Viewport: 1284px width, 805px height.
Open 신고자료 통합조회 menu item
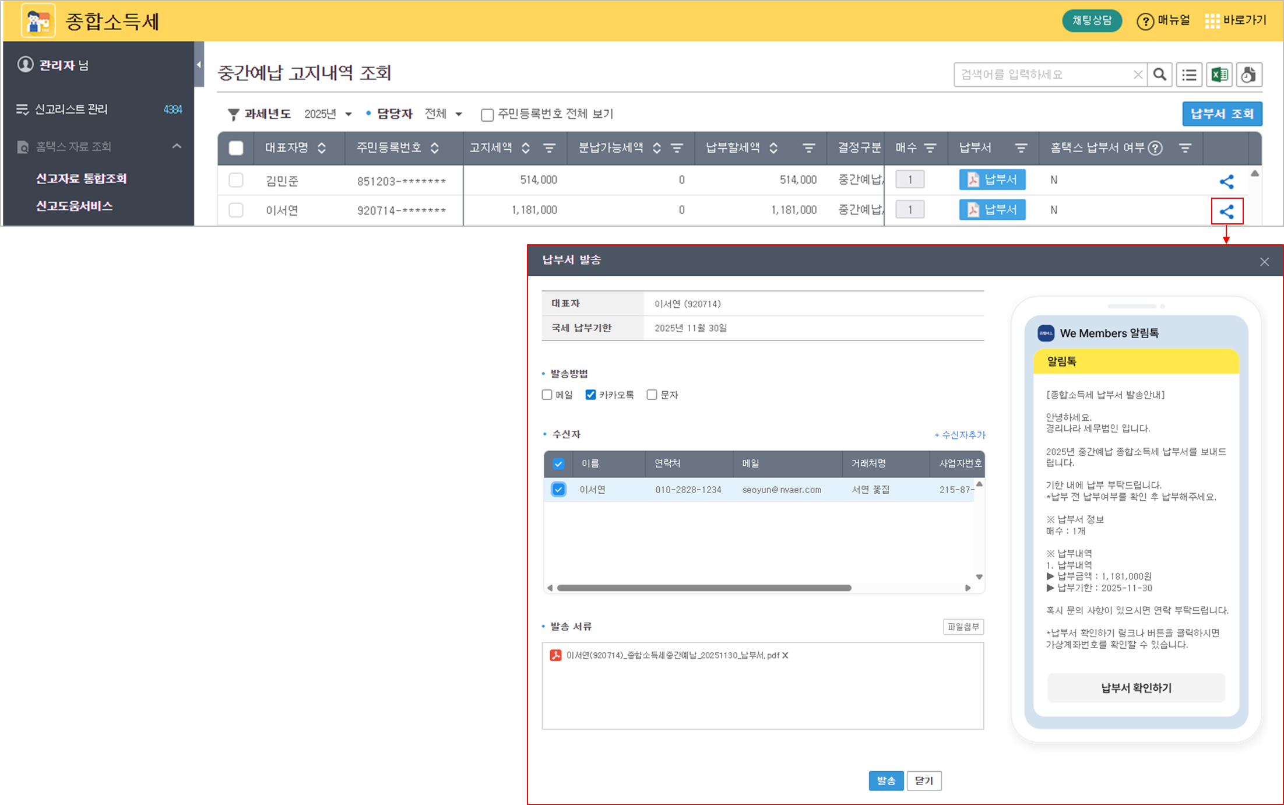click(81, 178)
